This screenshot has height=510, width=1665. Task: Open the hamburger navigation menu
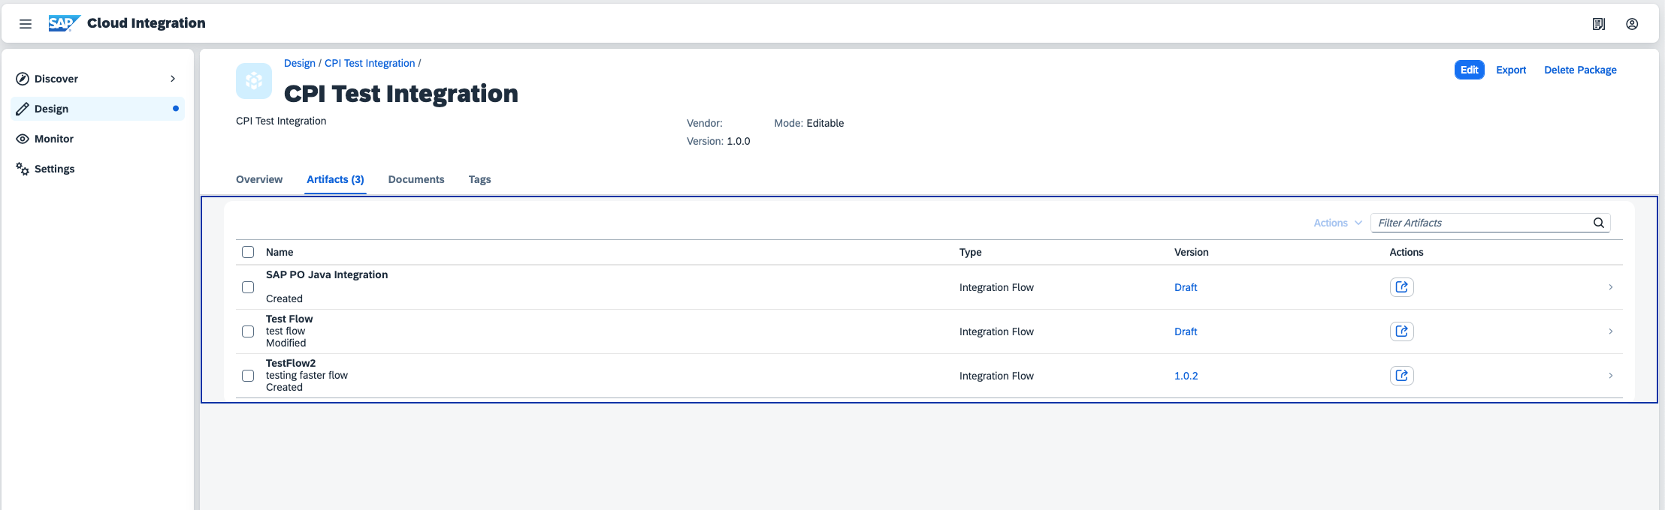[26, 24]
